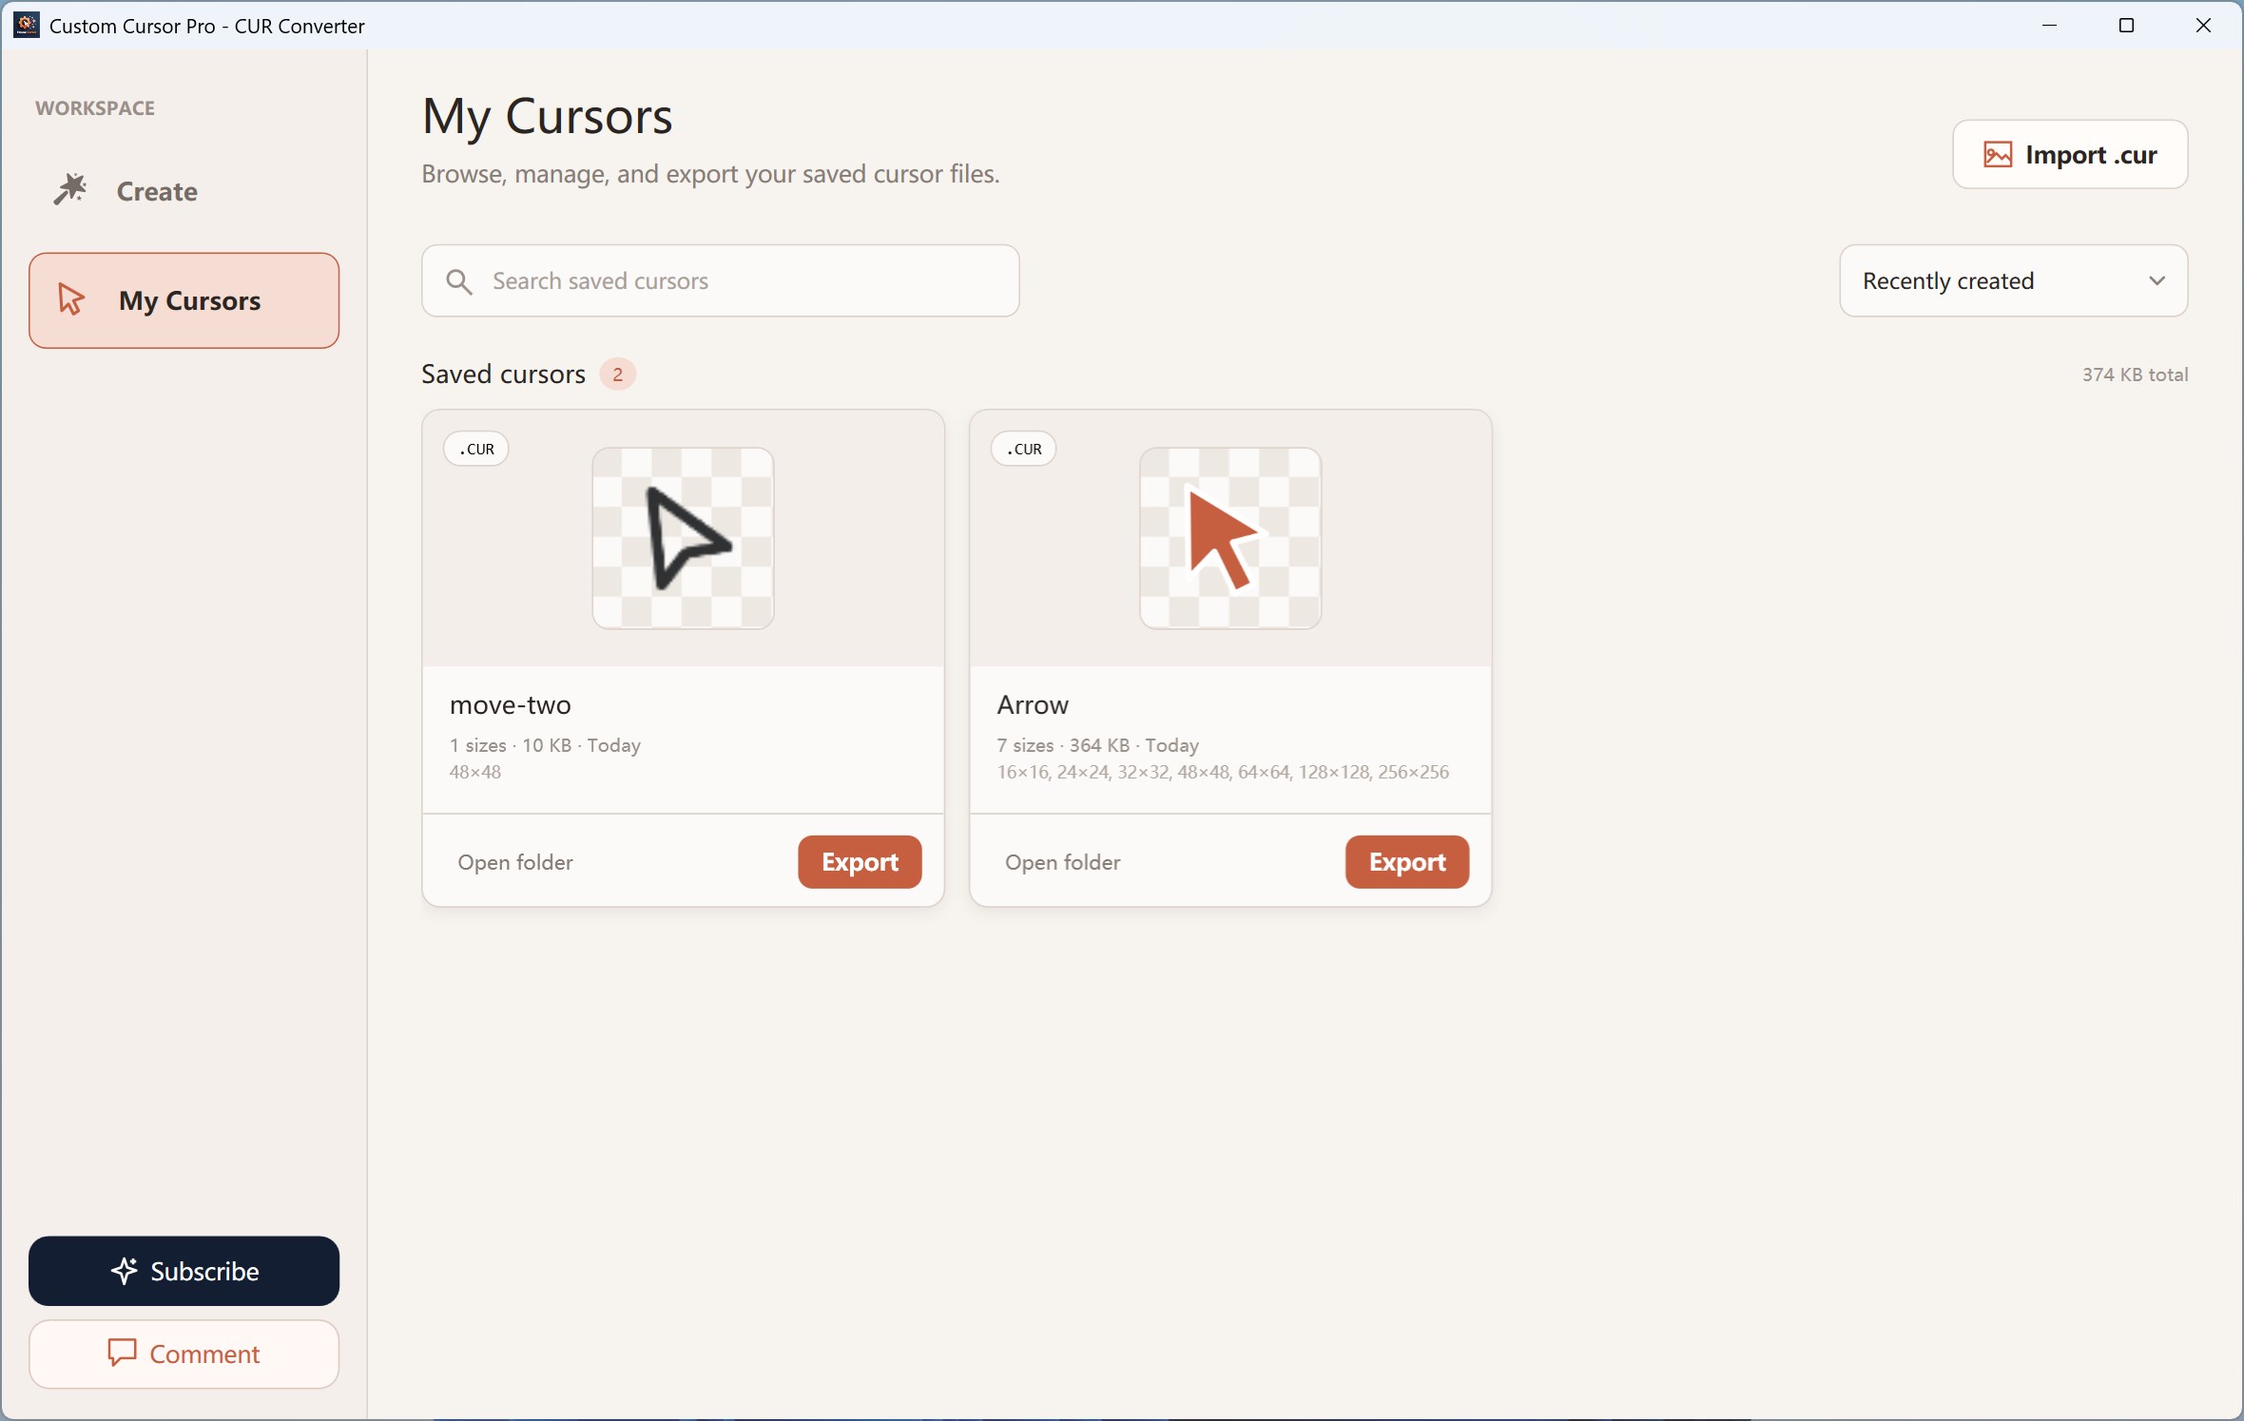Click the saved cursors count badge 2
2244x1421 pixels.
(617, 374)
